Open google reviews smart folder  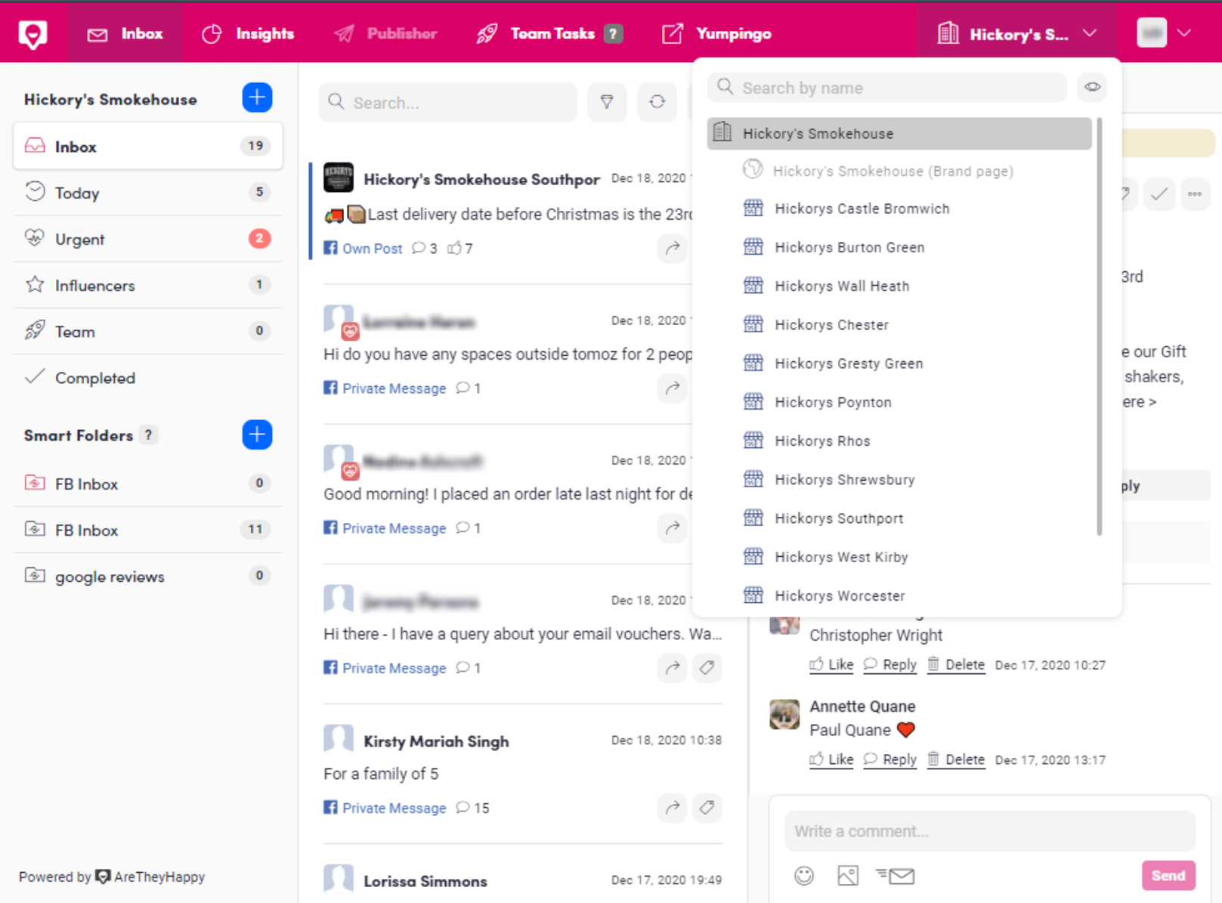tap(148, 576)
